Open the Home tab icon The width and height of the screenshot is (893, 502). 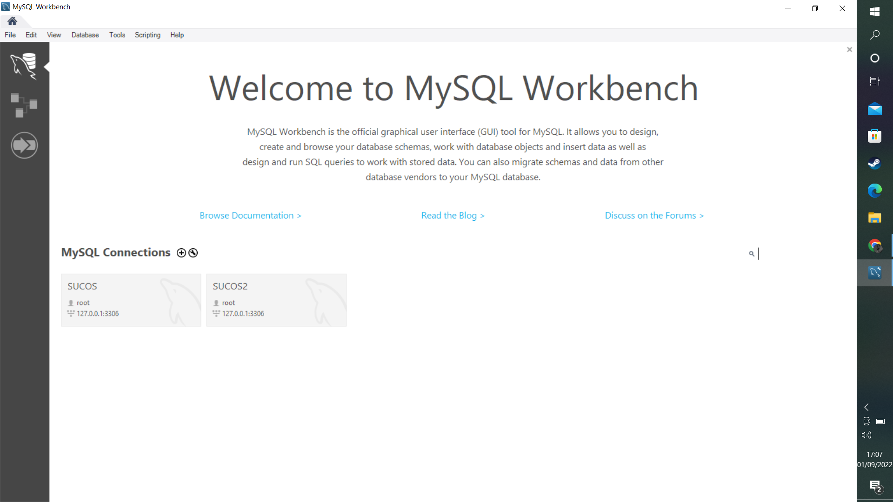(13, 21)
